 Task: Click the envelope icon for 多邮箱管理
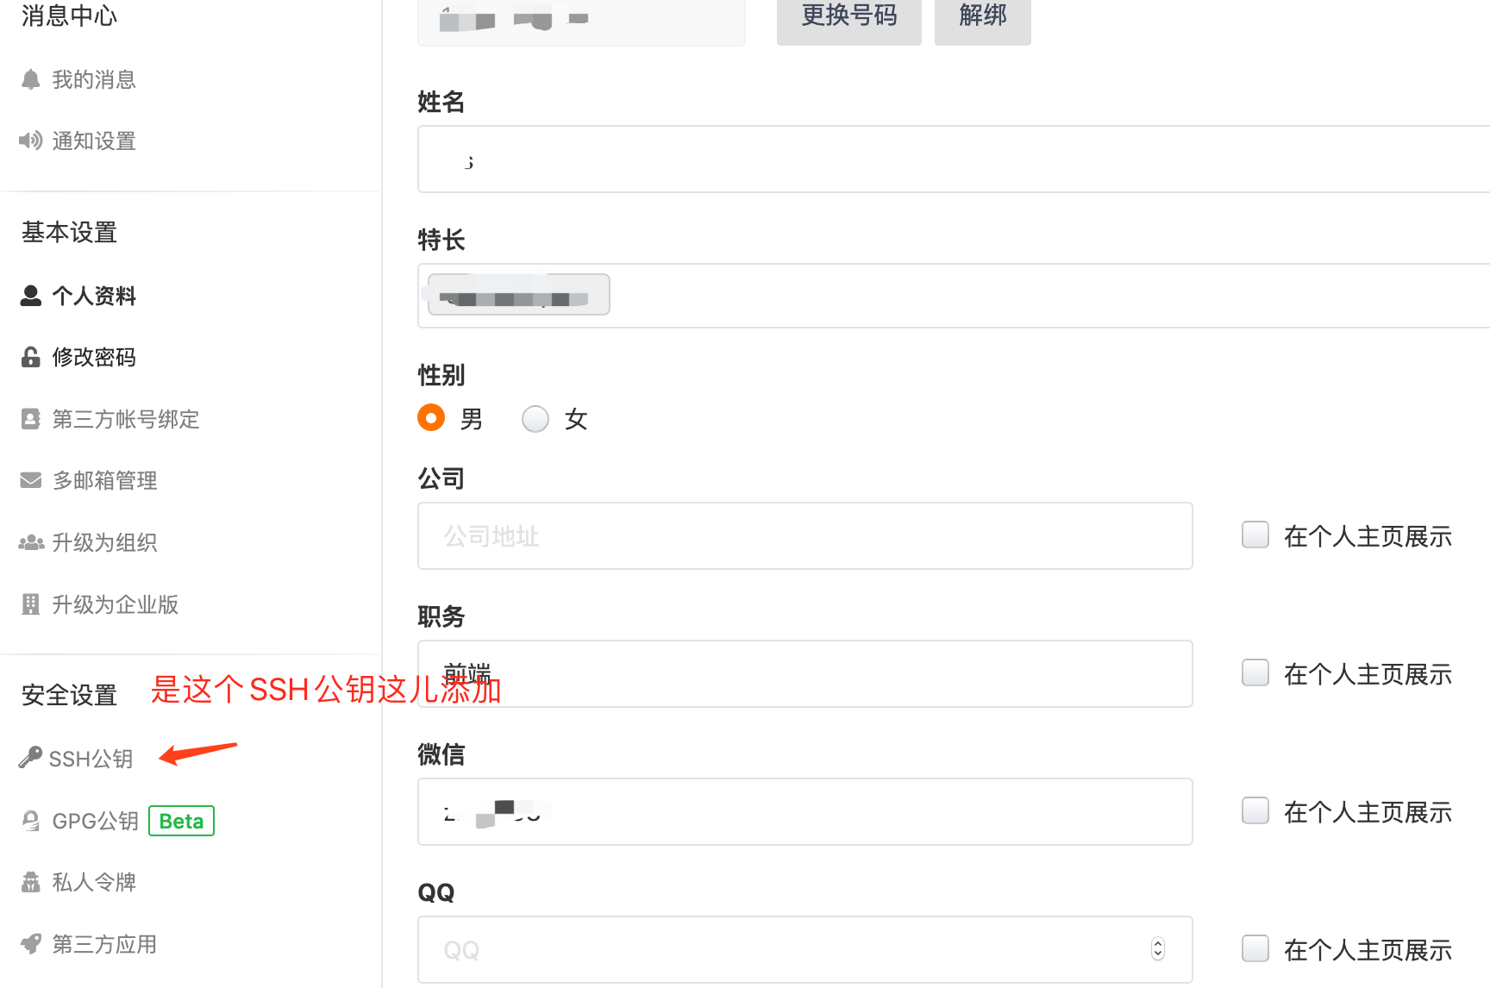tap(31, 480)
